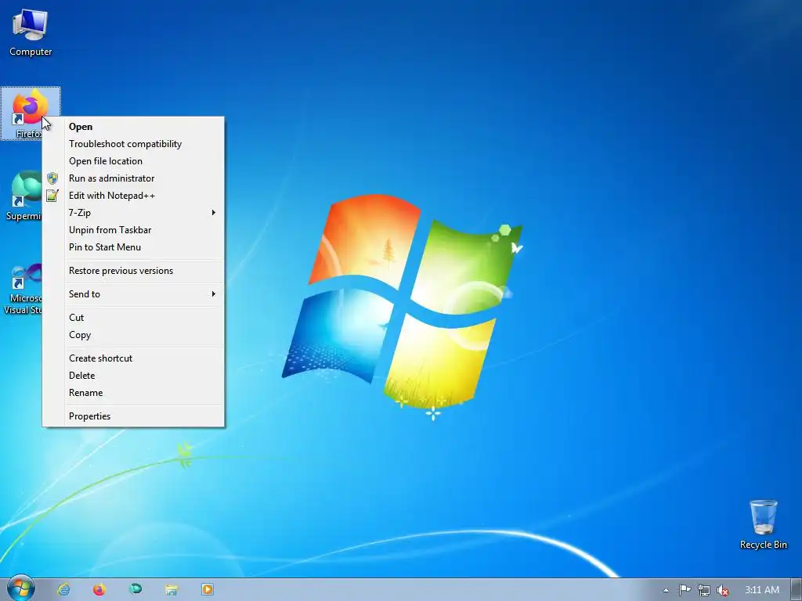This screenshot has height=601, width=802.
Task: Select Open in the context menu
Action: pyautogui.click(x=133, y=127)
